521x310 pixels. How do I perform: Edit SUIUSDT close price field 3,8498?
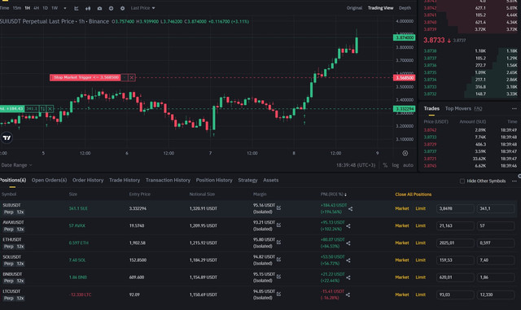(455, 208)
